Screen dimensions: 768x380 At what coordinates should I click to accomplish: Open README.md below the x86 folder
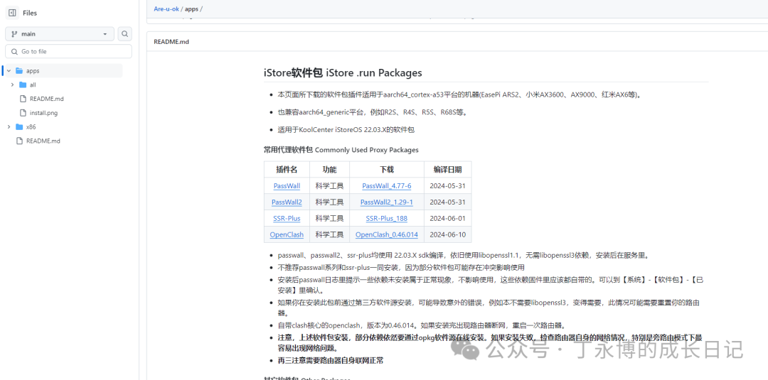[x=43, y=141]
